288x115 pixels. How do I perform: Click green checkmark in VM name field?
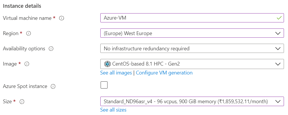(279, 18)
